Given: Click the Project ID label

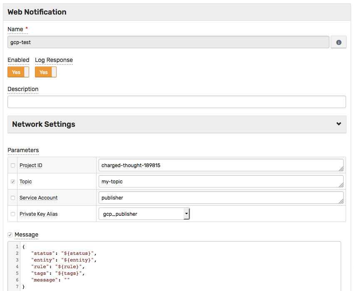Looking at the screenshot, I should point(31,165).
